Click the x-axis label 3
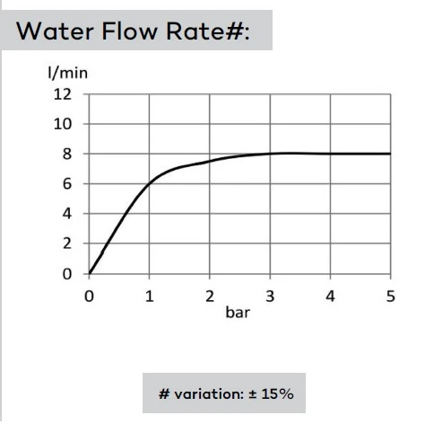The height and width of the screenshot is (424, 425). [270, 296]
